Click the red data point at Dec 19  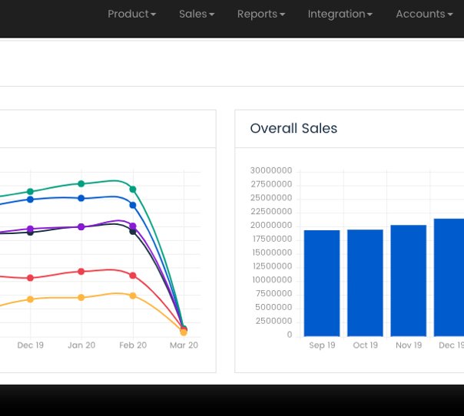(30, 278)
